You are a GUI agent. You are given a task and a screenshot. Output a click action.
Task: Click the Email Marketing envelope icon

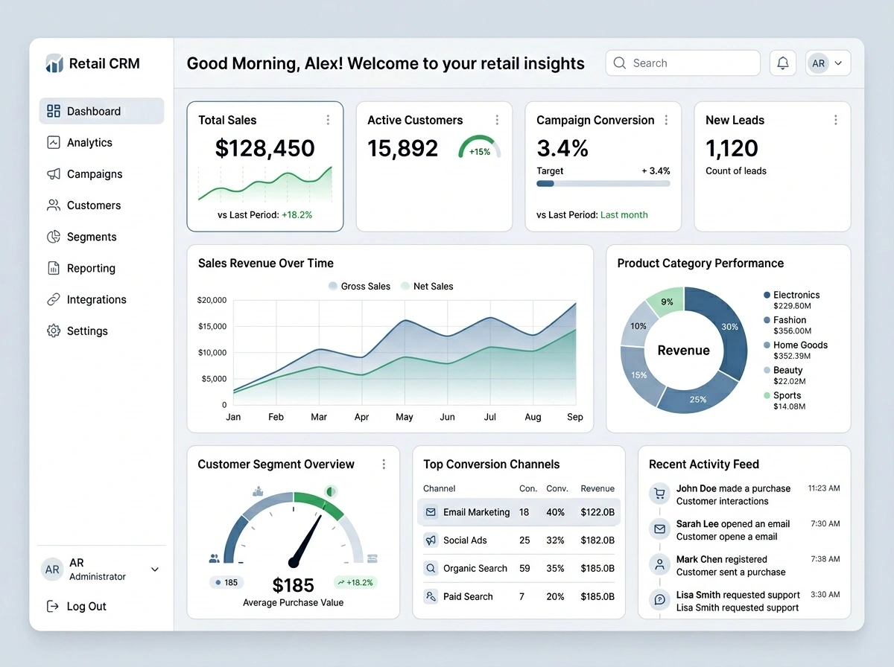pyautogui.click(x=431, y=512)
